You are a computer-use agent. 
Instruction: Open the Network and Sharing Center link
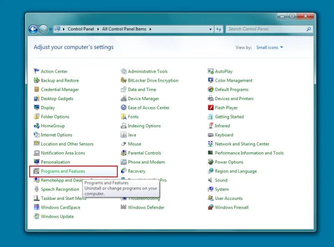tap(242, 144)
